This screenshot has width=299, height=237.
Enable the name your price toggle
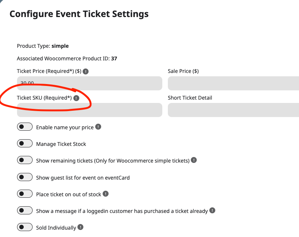(x=25, y=127)
